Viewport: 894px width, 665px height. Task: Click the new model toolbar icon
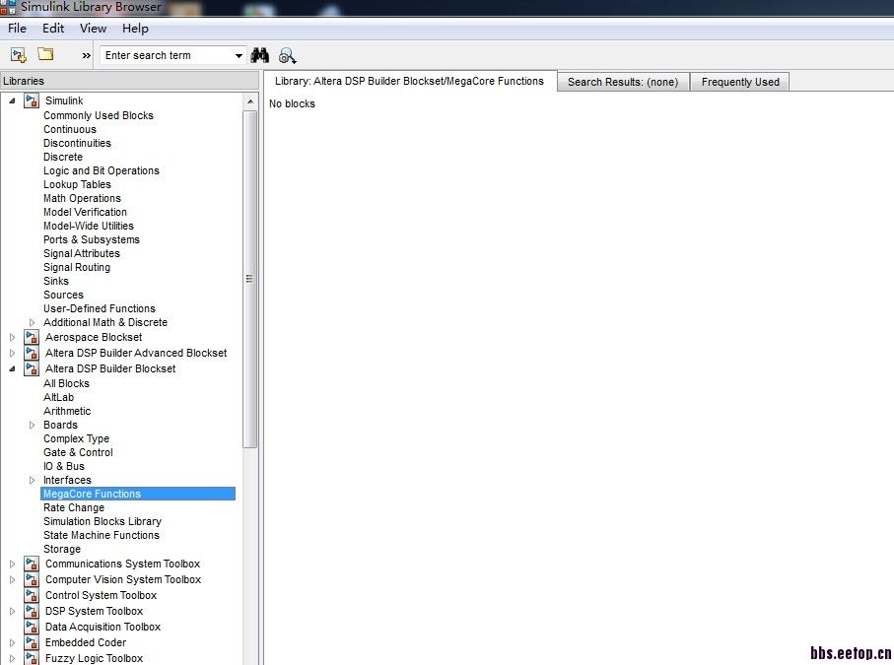click(19, 55)
